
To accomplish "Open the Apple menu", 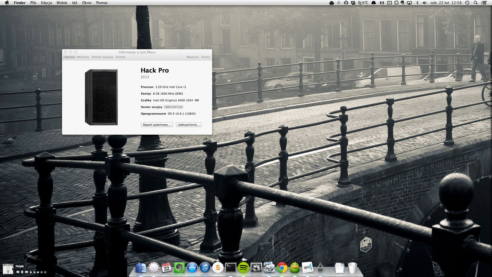I will tap(7, 3).
